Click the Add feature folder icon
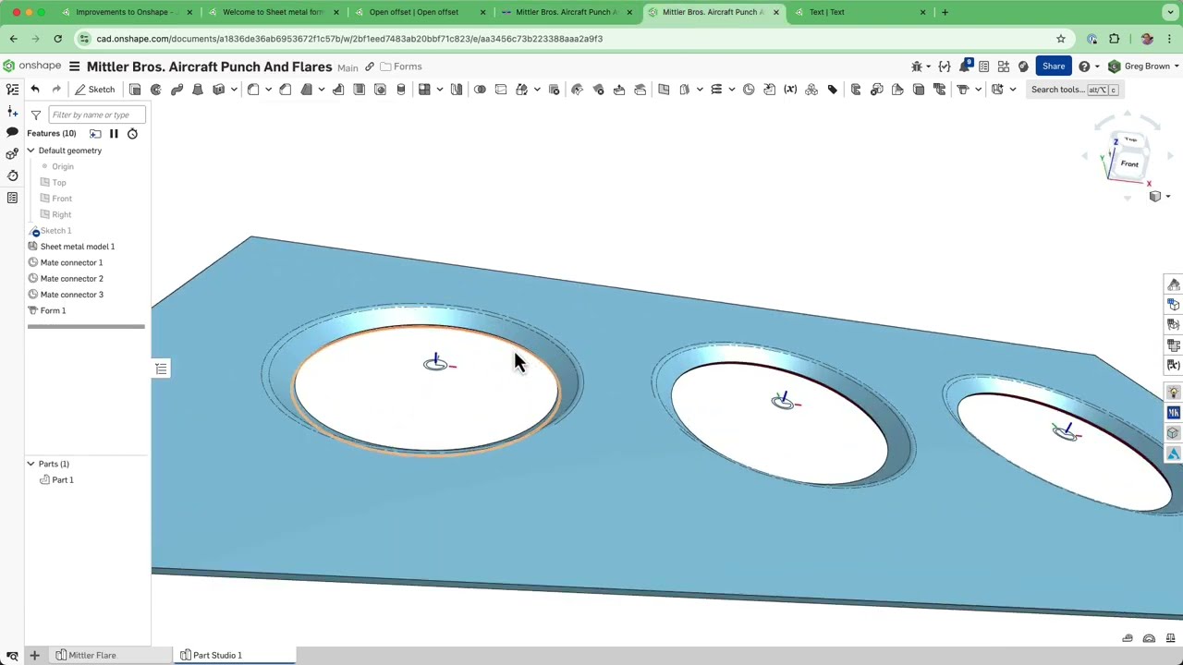This screenshot has width=1183, height=665. (x=95, y=134)
